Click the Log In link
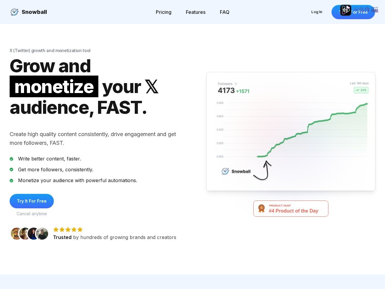The width and height of the screenshot is (385, 289). tap(317, 12)
